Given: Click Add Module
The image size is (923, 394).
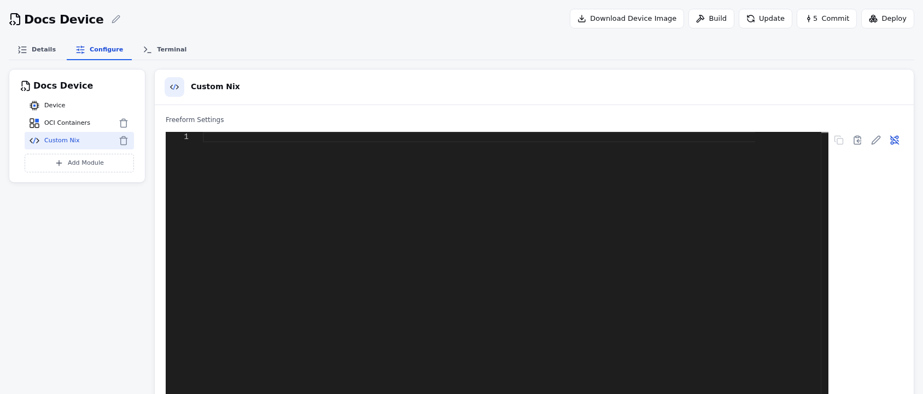Looking at the screenshot, I should click(79, 163).
